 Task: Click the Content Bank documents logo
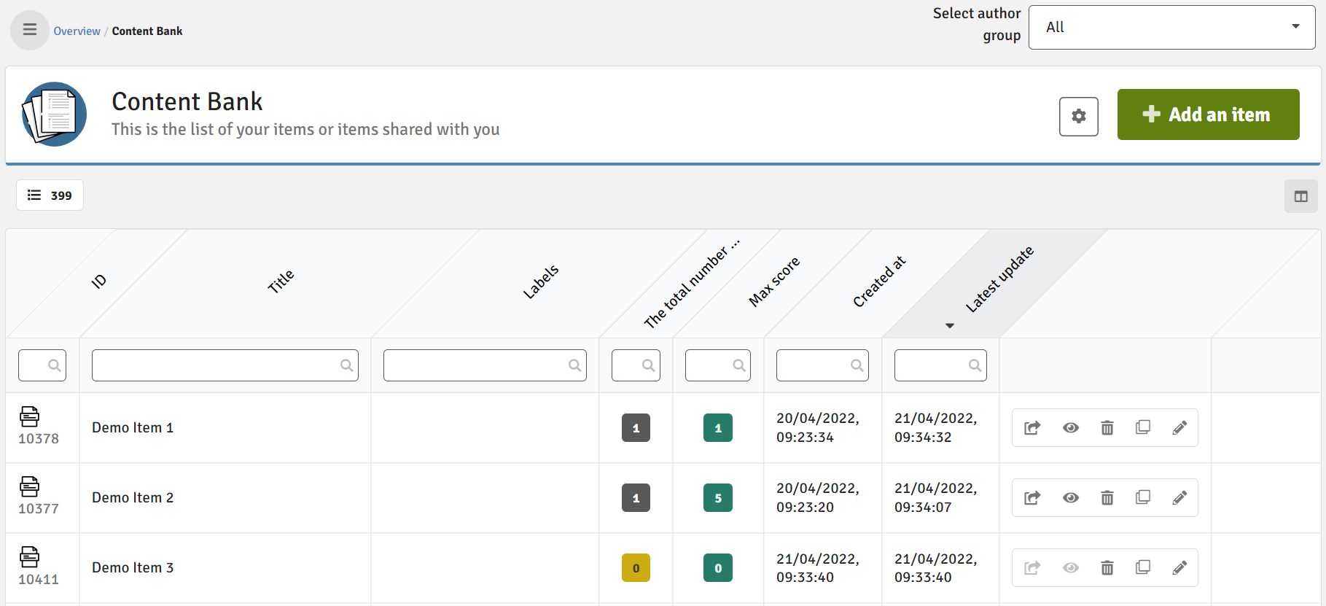pyautogui.click(x=54, y=114)
